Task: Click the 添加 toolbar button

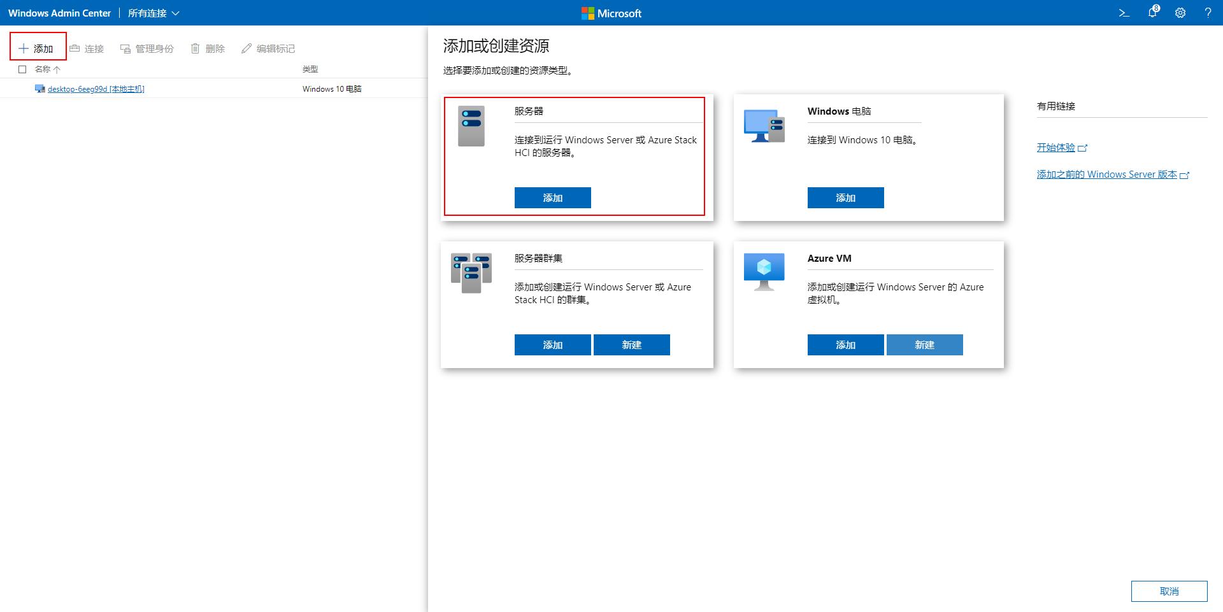Action: pyautogui.click(x=36, y=48)
